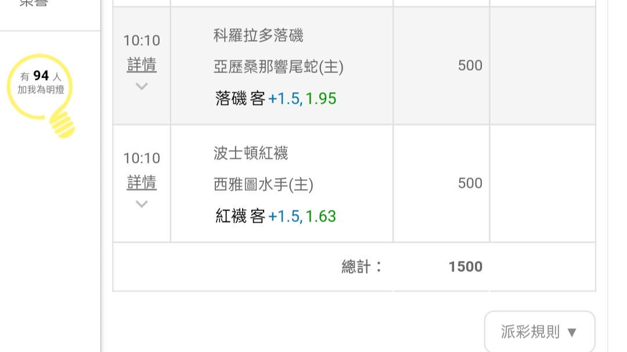Click the 西雅圖水手(主) team name

click(x=263, y=184)
